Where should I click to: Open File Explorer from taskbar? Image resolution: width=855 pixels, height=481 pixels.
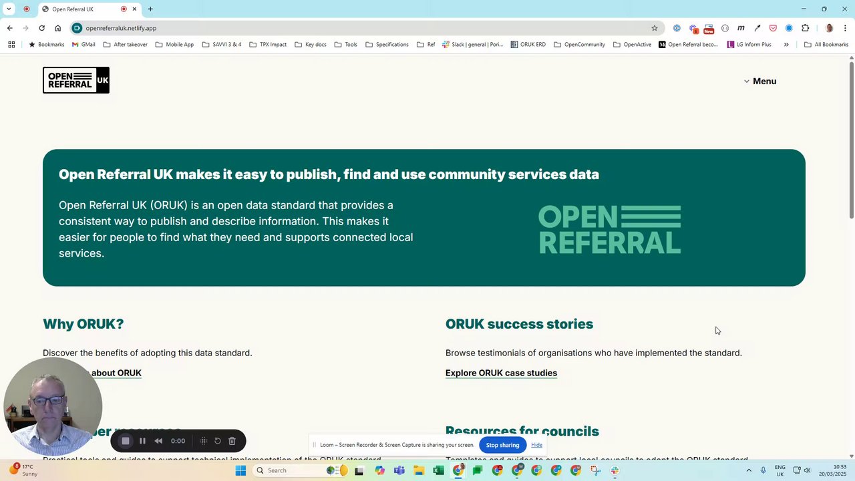pyautogui.click(x=419, y=470)
